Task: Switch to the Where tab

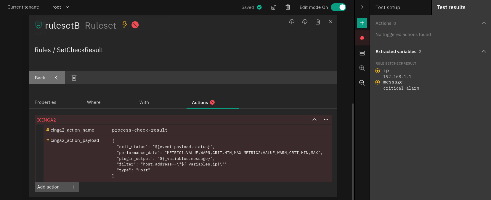Action: point(94,102)
